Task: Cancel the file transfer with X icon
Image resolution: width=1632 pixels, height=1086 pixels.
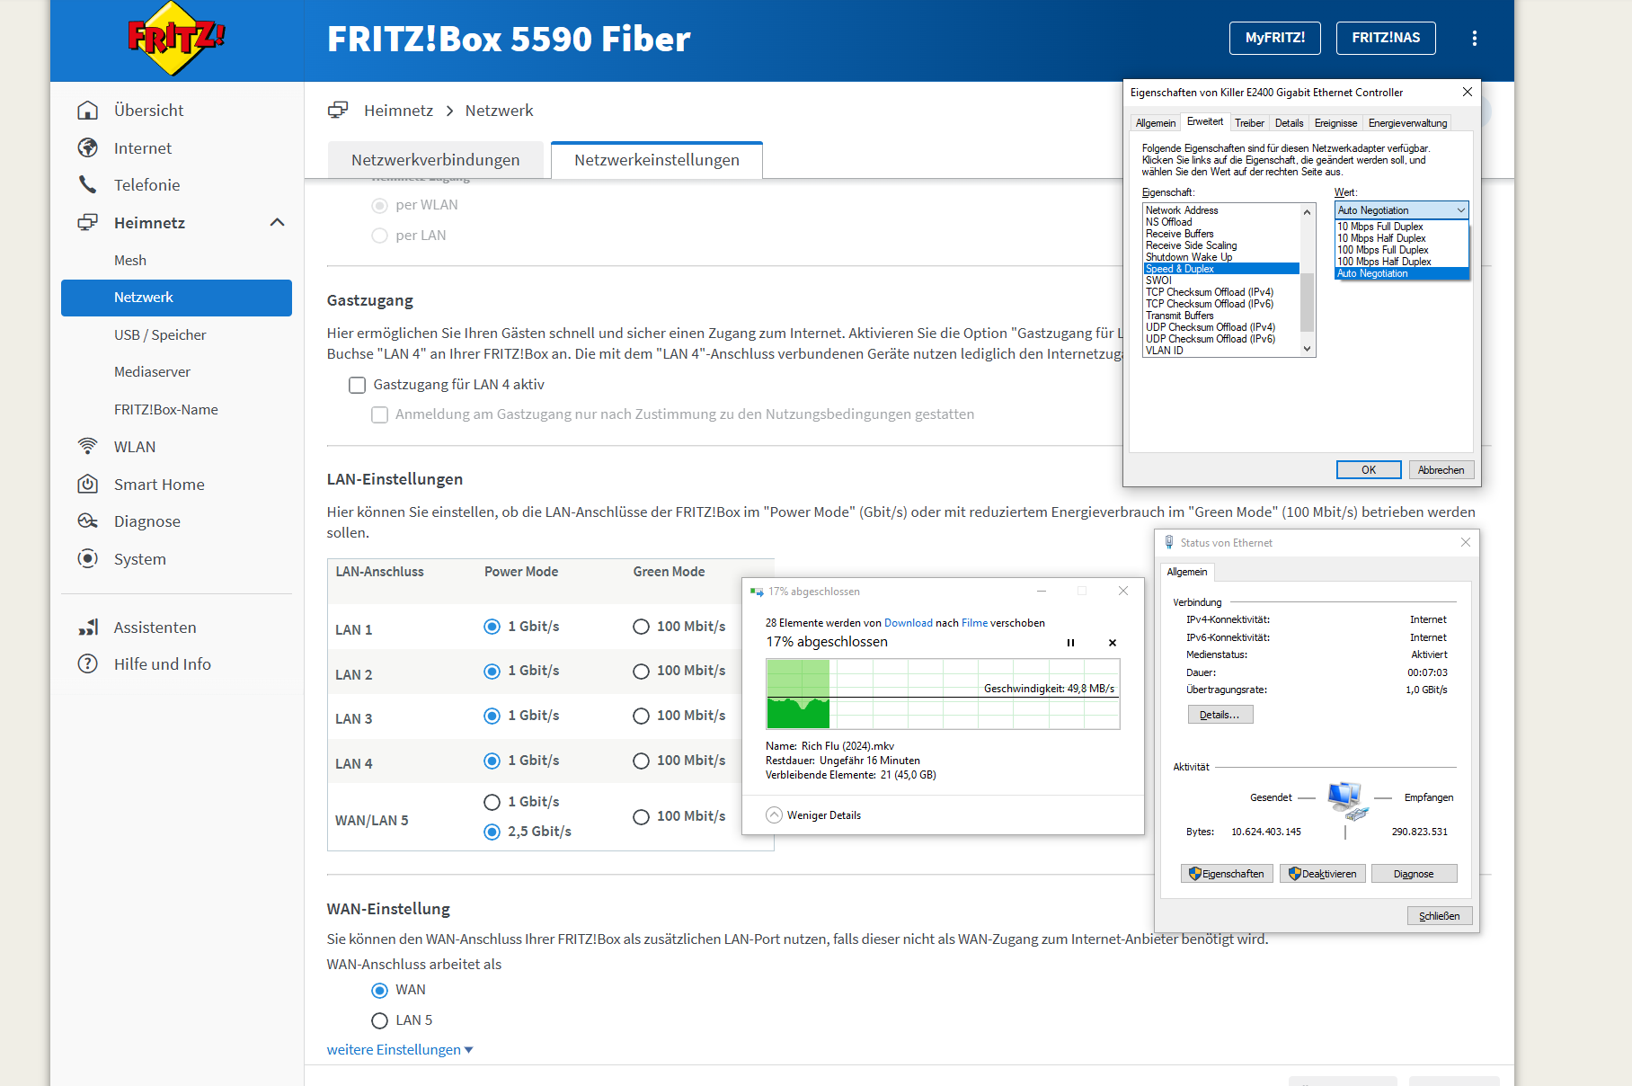Action: 1113,643
